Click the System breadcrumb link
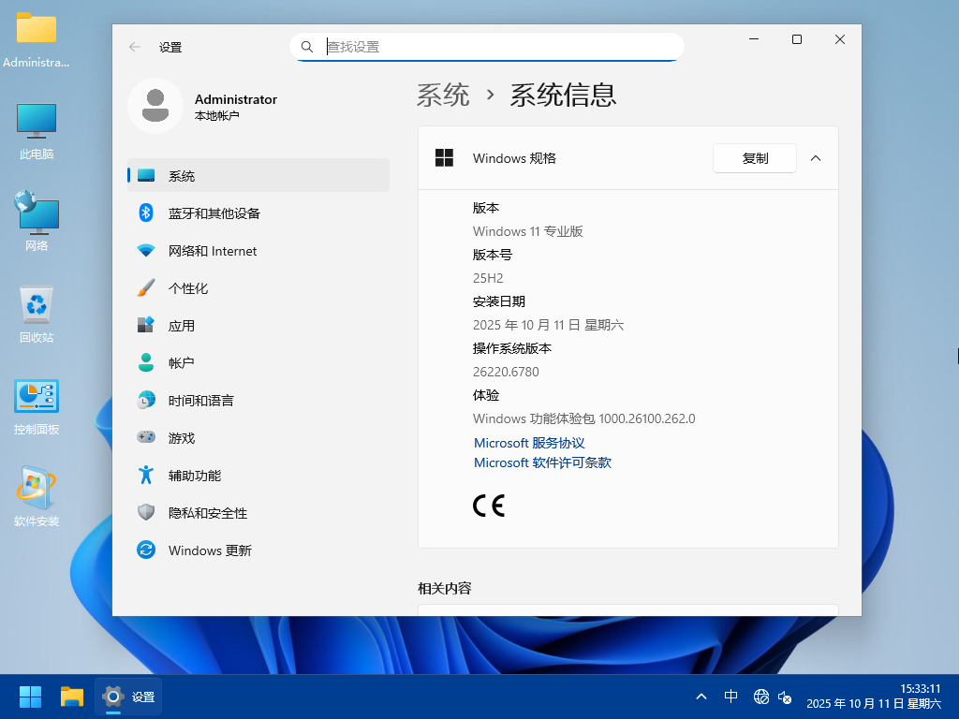Image resolution: width=959 pixels, height=719 pixels. (443, 95)
